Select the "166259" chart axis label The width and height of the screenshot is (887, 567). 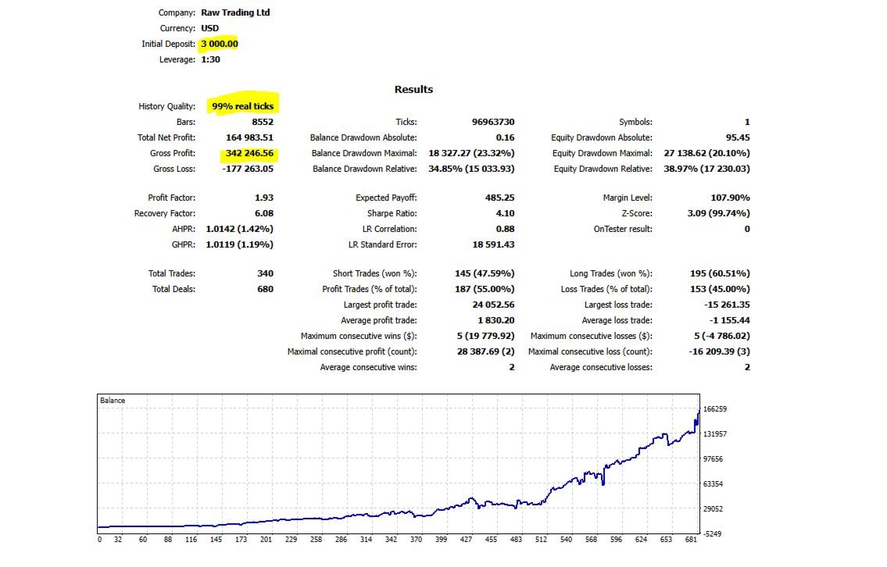tap(715, 409)
